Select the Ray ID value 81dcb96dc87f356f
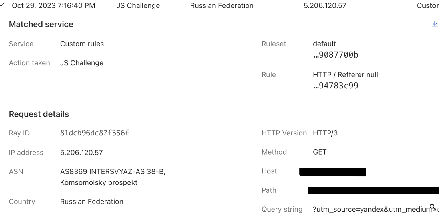The width and height of the screenshot is (439, 213). click(x=95, y=133)
